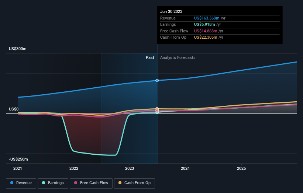Click the Cash From Op row label in tooltip

[x=173, y=38]
